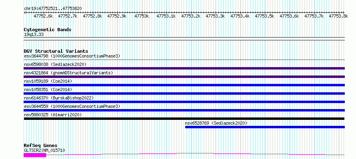
Task: Click the purple nsv4321864 variant bar
Action: click(x=184, y=77)
